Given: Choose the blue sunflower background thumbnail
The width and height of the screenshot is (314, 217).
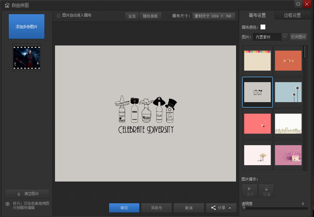Looking at the screenshot, I should tap(288, 92).
